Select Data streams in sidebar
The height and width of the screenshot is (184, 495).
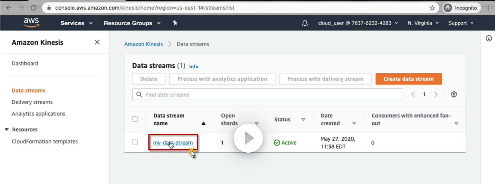pyautogui.click(x=28, y=91)
